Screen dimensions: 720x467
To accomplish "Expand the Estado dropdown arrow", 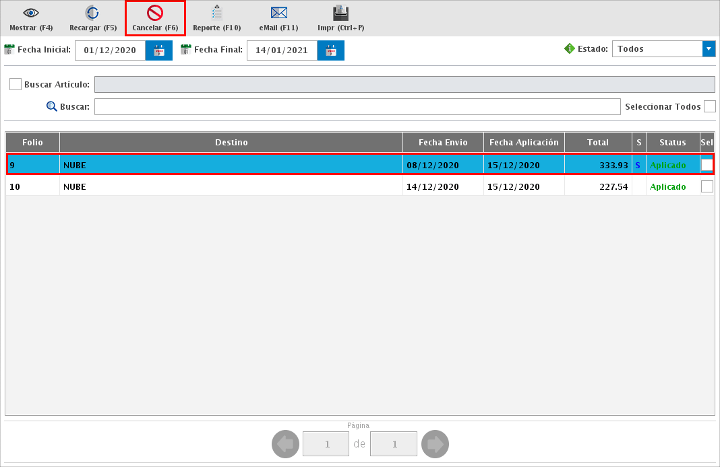I will coord(709,49).
